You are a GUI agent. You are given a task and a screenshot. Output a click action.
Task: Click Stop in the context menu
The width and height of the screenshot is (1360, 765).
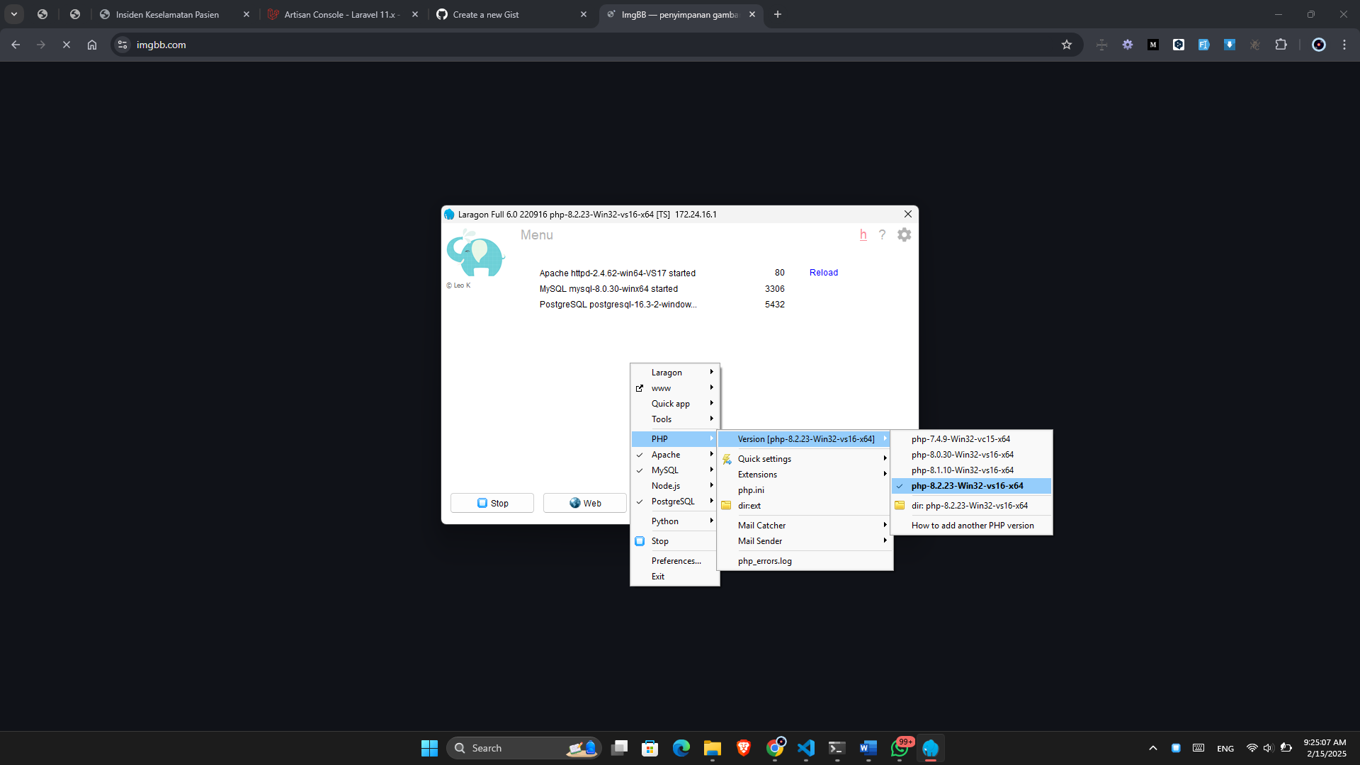[674, 541]
